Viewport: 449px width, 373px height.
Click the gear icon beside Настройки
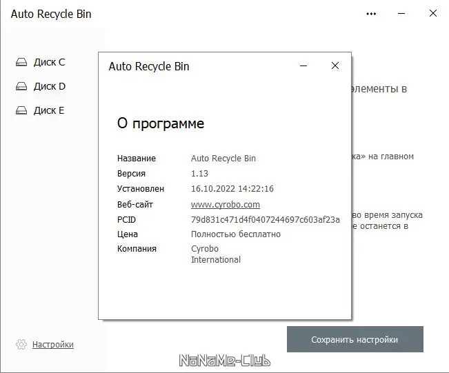coord(21,345)
